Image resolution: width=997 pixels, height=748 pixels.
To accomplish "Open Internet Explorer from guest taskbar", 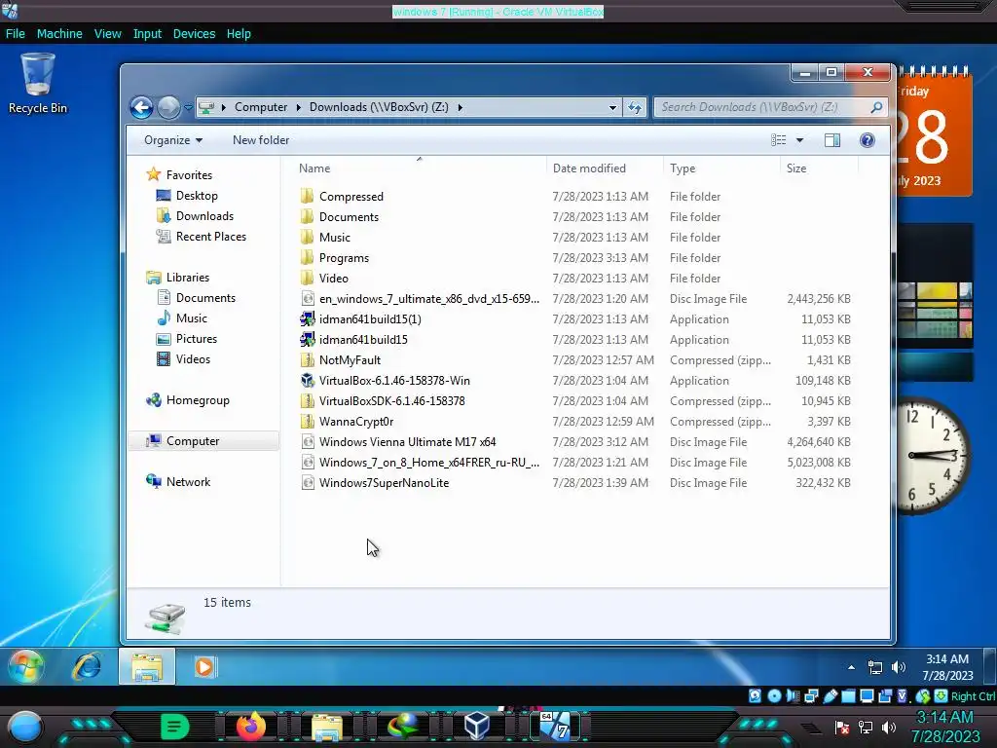I will [x=87, y=666].
